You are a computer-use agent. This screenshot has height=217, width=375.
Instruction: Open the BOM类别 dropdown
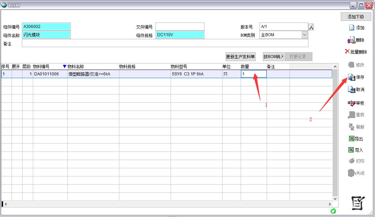pos(304,35)
